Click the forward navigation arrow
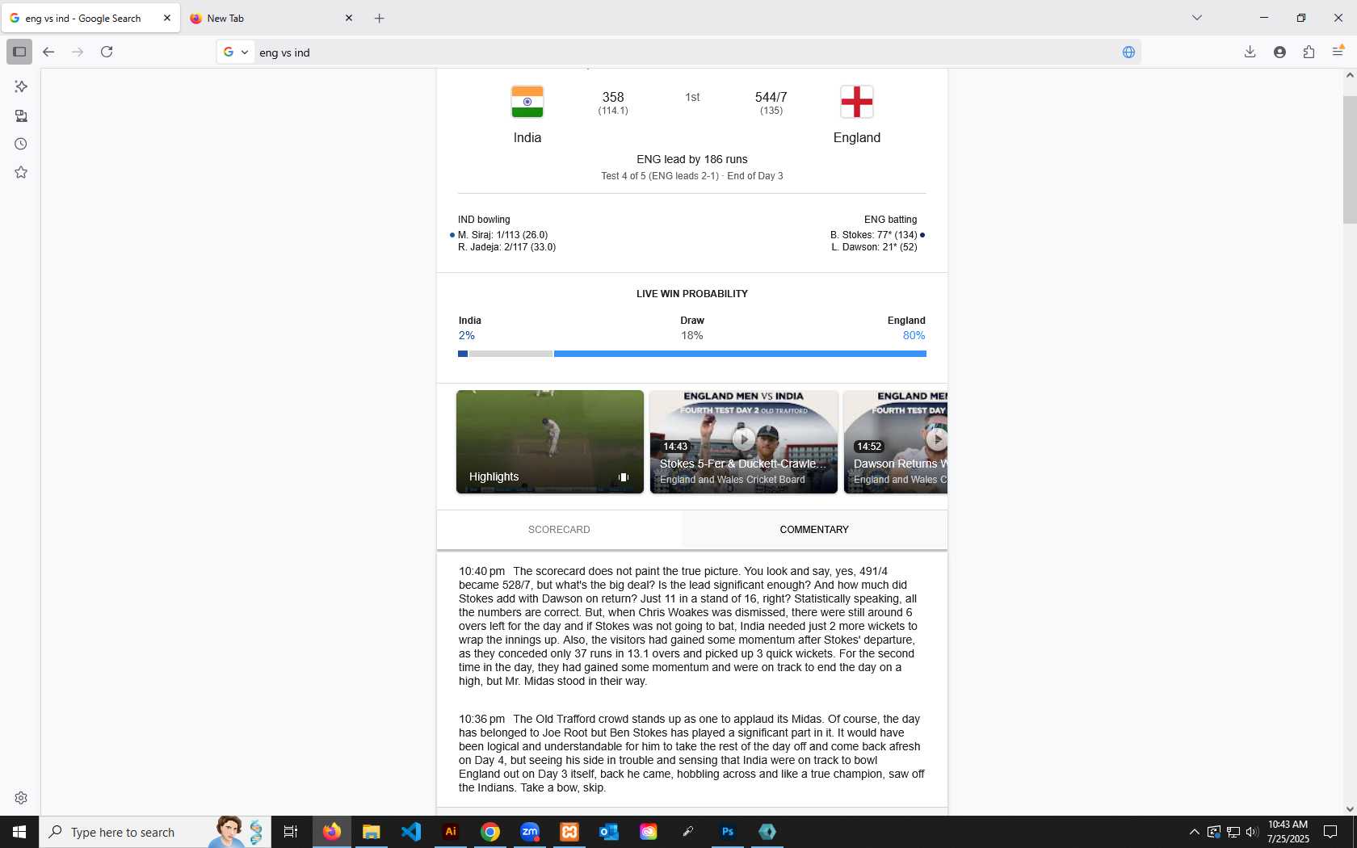 pyautogui.click(x=78, y=52)
